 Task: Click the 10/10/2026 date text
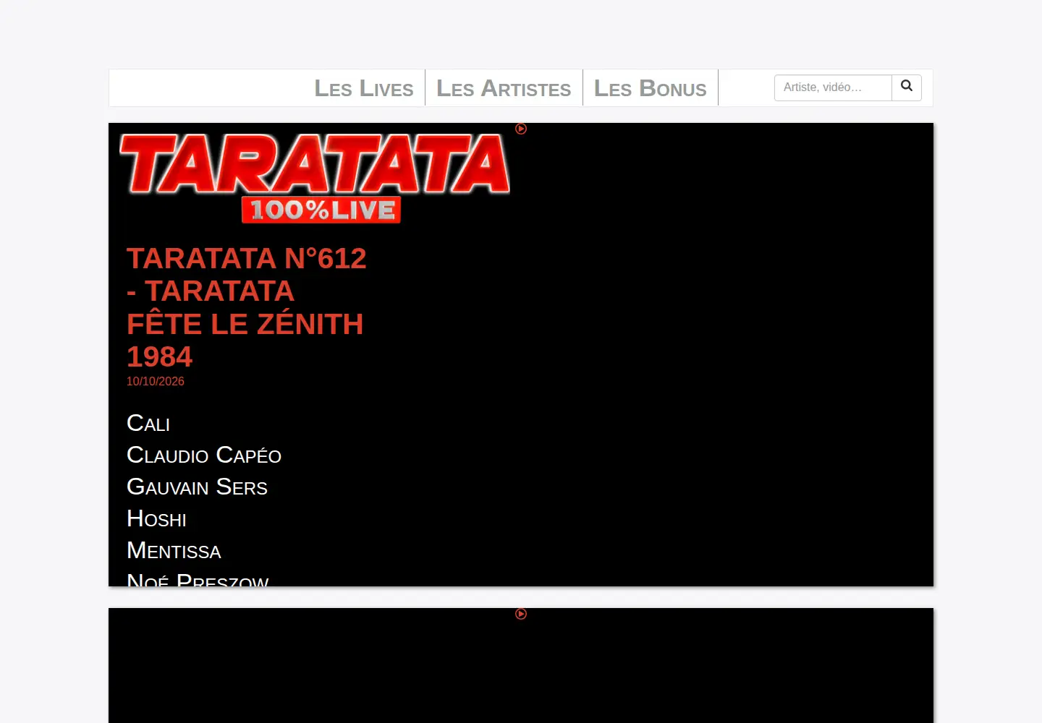pyautogui.click(x=156, y=381)
